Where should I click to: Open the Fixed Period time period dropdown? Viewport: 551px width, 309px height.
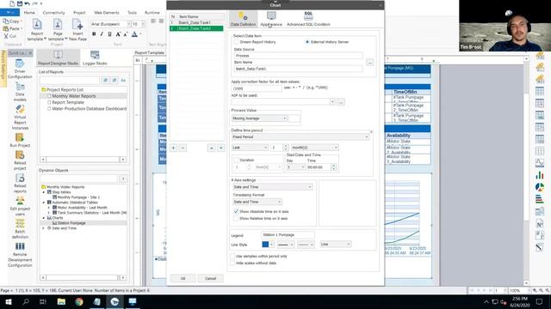point(300,137)
